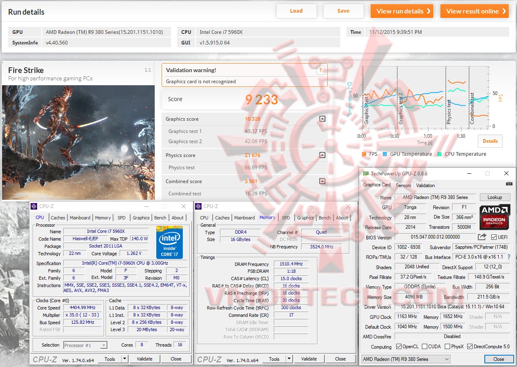Click the GPU-Z screenshot camera icon
This screenshot has width=517, height=367.
(x=509, y=184)
